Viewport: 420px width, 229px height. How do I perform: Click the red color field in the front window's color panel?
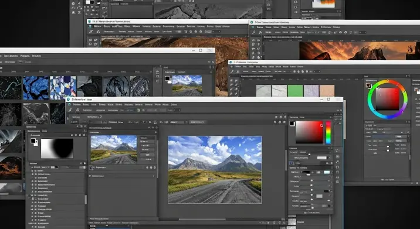309,132
